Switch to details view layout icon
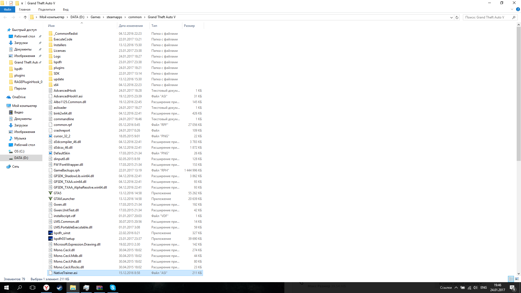521x293 pixels. tap(511, 279)
